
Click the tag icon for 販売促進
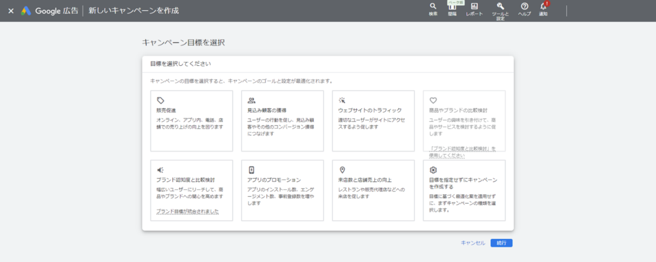click(161, 100)
